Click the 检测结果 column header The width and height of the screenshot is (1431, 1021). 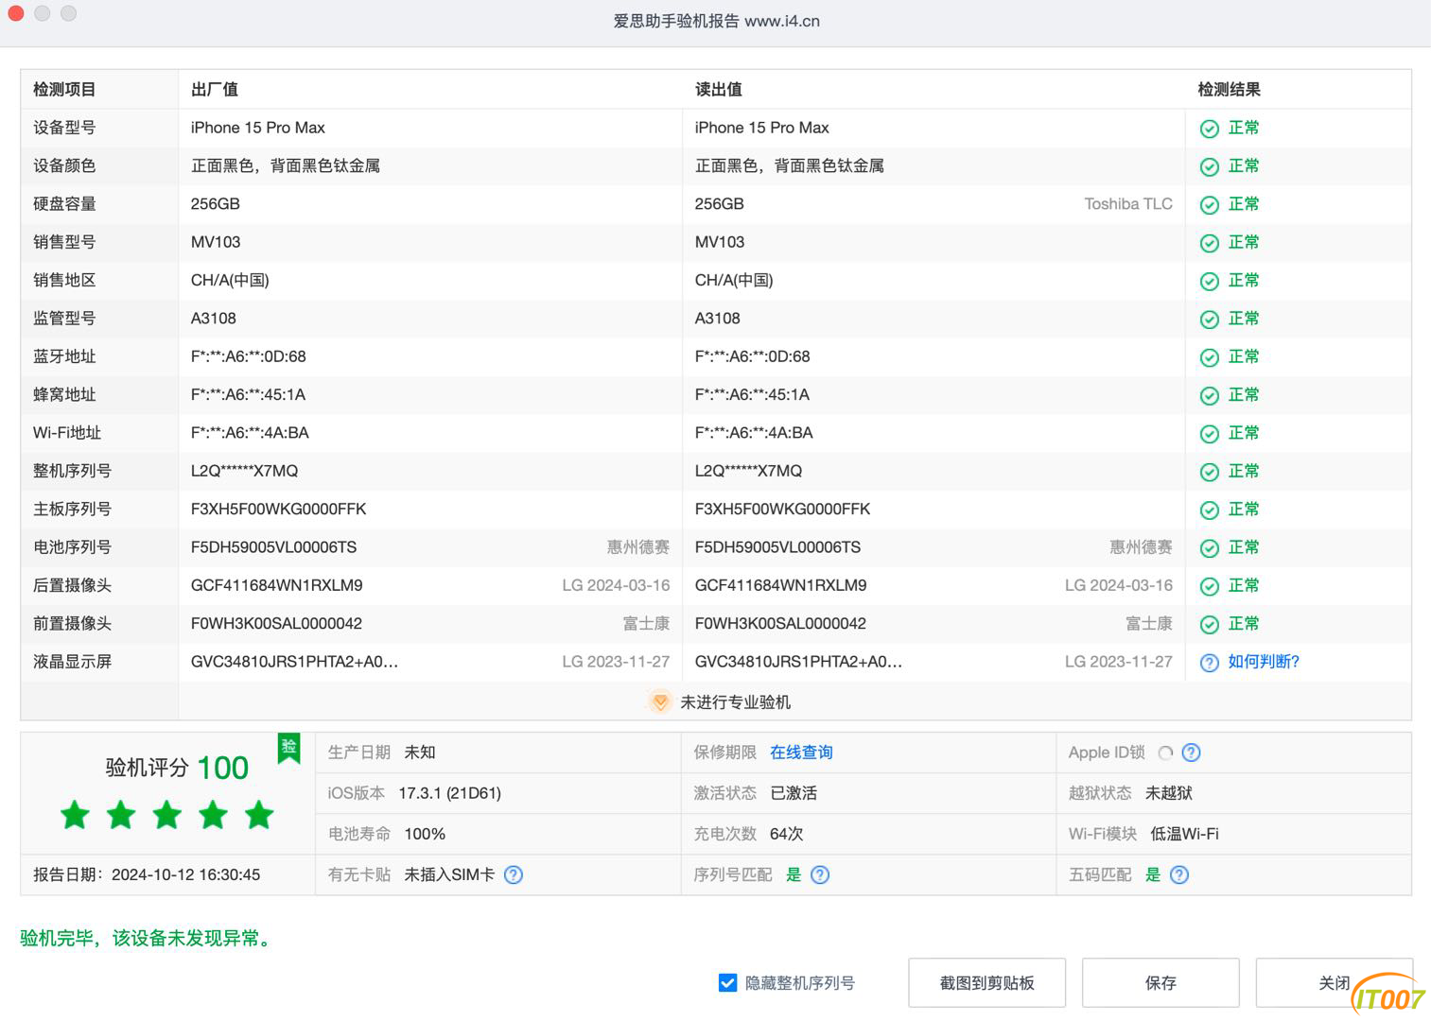click(1229, 90)
